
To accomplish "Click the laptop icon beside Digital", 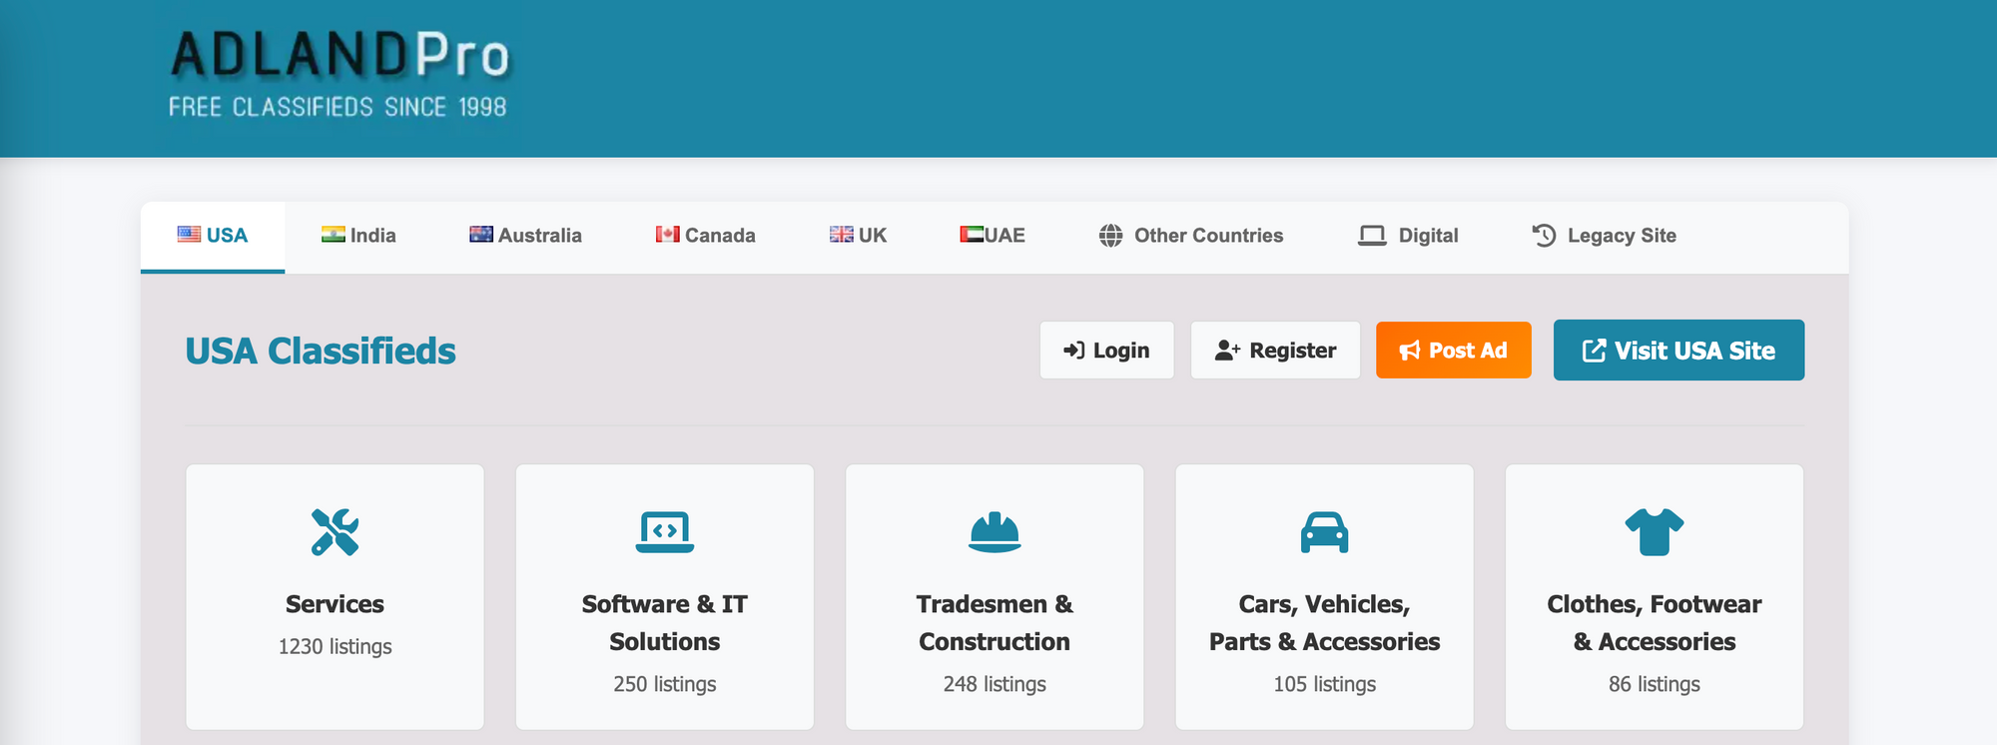I will tap(1372, 236).
